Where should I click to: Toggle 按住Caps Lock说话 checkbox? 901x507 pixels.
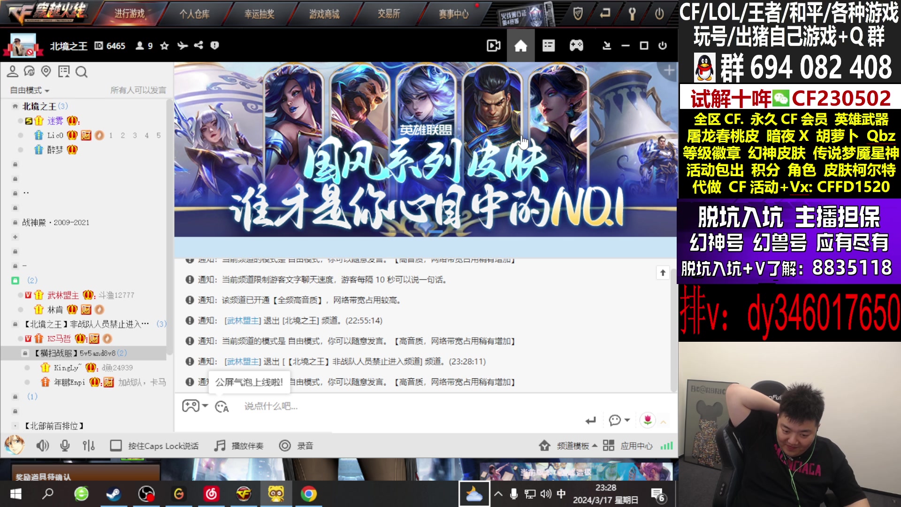click(x=116, y=446)
